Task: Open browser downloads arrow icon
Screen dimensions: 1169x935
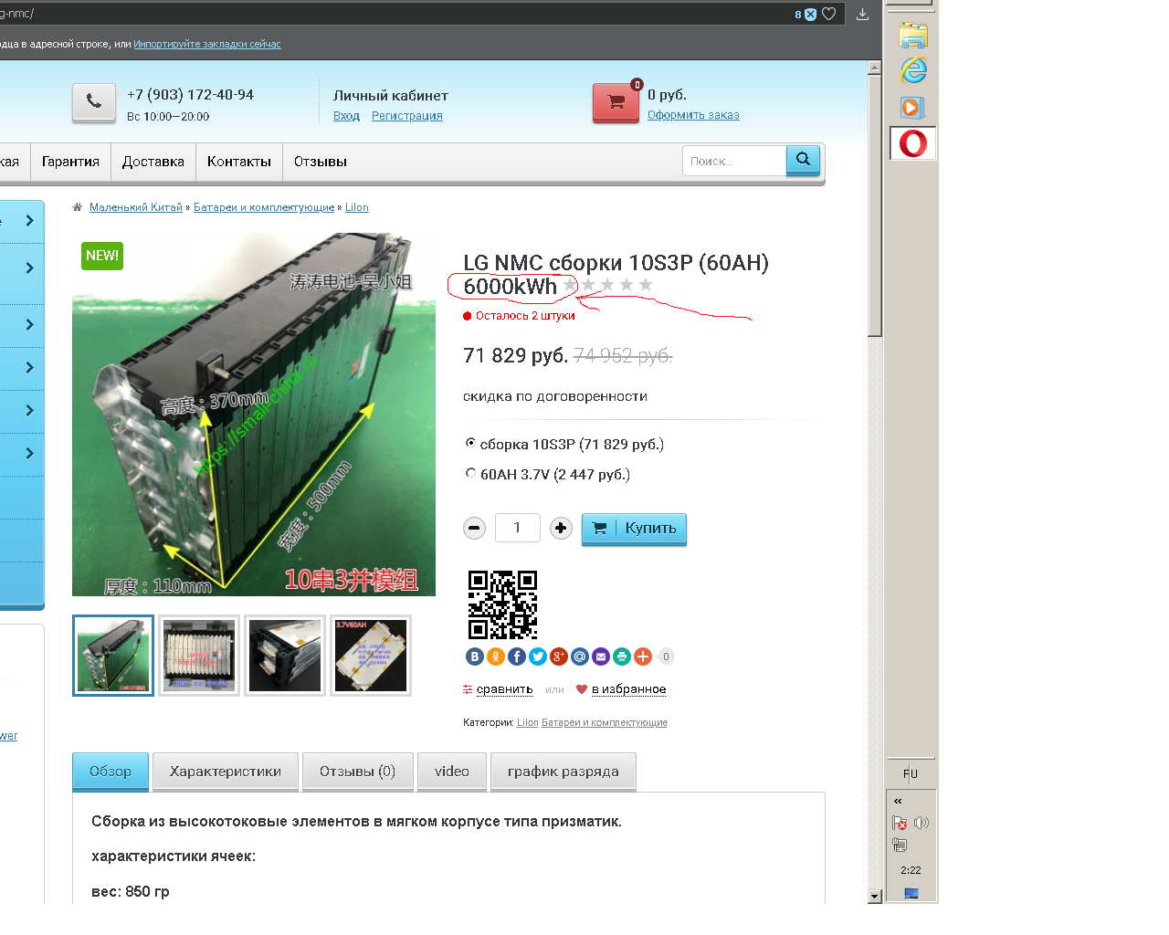Action: 862,14
